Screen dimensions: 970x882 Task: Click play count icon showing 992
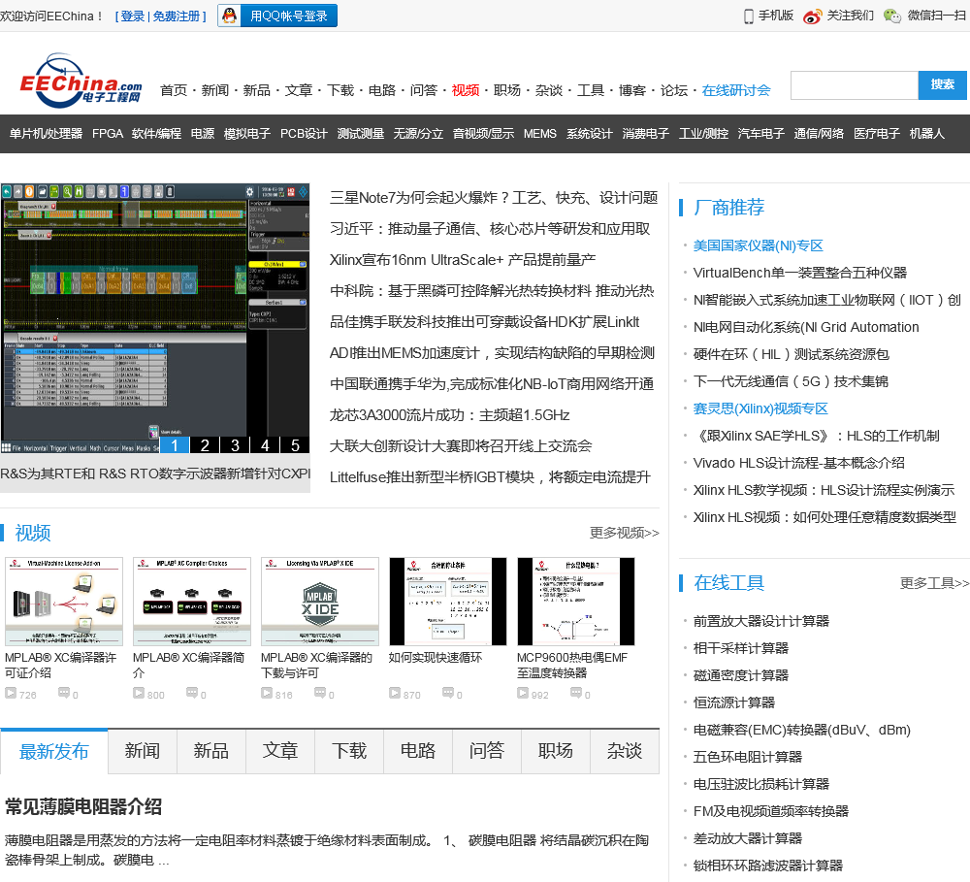click(523, 693)
